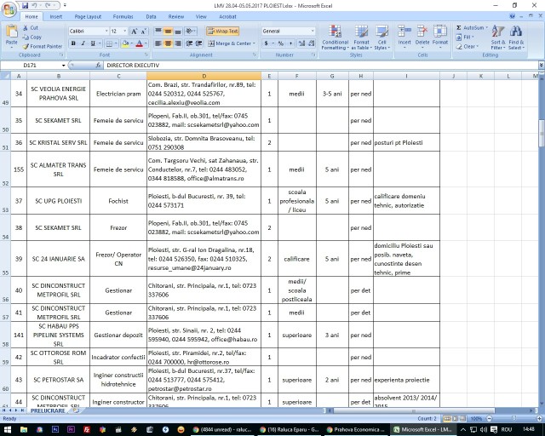
Task: Click the vertical scrollbar thumb
Action: tap(542, 133)
